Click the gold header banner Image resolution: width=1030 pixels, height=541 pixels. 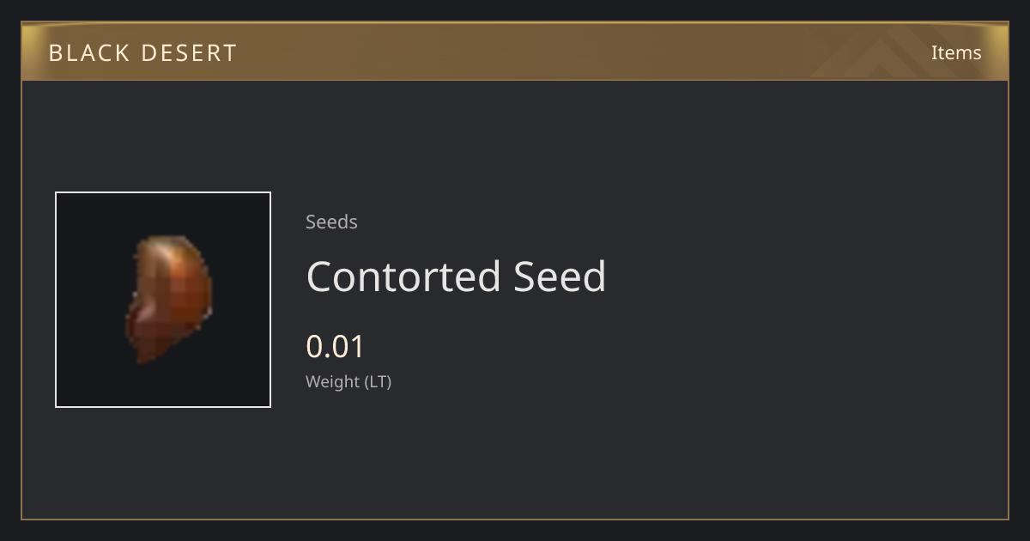[515, 52]
